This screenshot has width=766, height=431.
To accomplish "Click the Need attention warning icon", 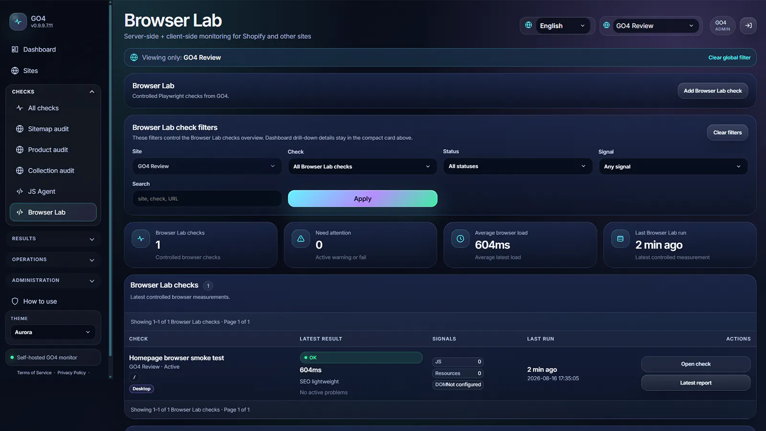I will pyautogui.click(x=301, y=238).
